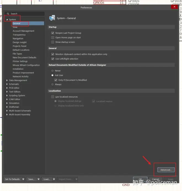
Task: Click the OK button
Action: tap(140, 179)
